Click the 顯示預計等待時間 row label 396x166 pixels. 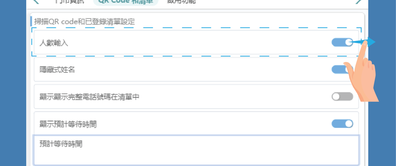tap(68, 124)
